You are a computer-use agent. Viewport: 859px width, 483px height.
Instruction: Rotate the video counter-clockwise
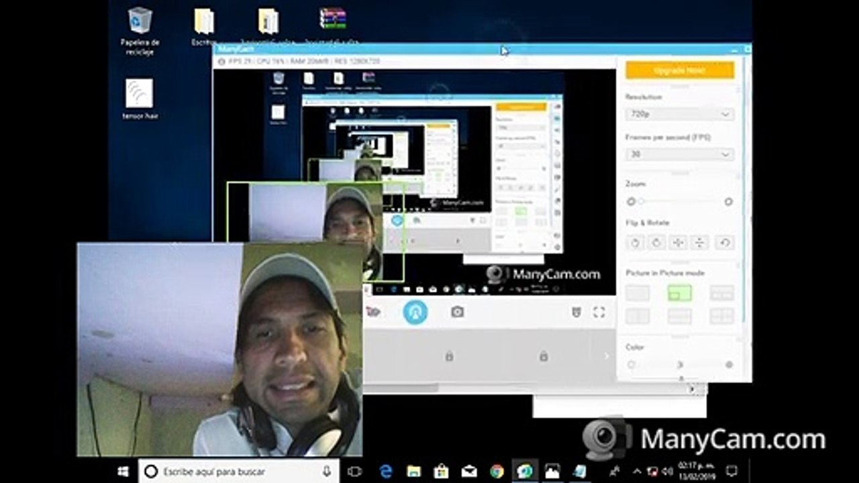point(635,243)
